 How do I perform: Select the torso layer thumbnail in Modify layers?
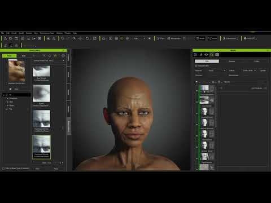tap(204, 157)
